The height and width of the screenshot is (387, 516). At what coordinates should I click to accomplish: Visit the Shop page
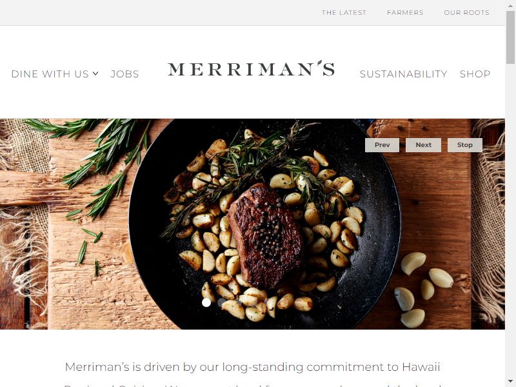tap(475, 74)
